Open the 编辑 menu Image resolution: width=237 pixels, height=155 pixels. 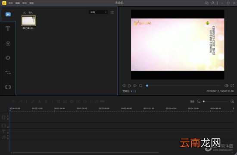(x=18, y=3)
